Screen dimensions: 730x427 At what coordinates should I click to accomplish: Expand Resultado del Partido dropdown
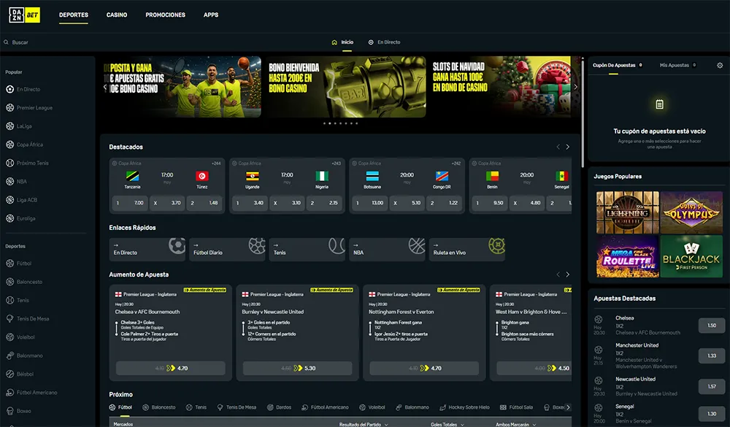[x=364, y=424]
